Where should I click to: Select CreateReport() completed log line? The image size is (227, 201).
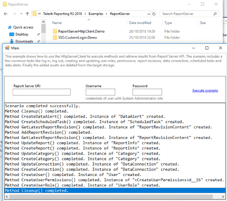point(115,148)
